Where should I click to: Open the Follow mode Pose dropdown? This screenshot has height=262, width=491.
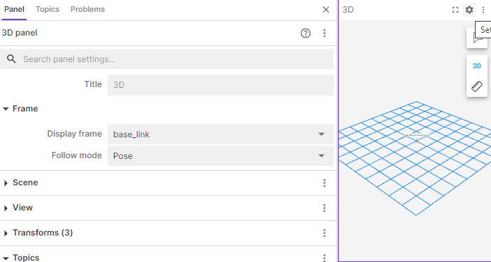tap(221, 156)
